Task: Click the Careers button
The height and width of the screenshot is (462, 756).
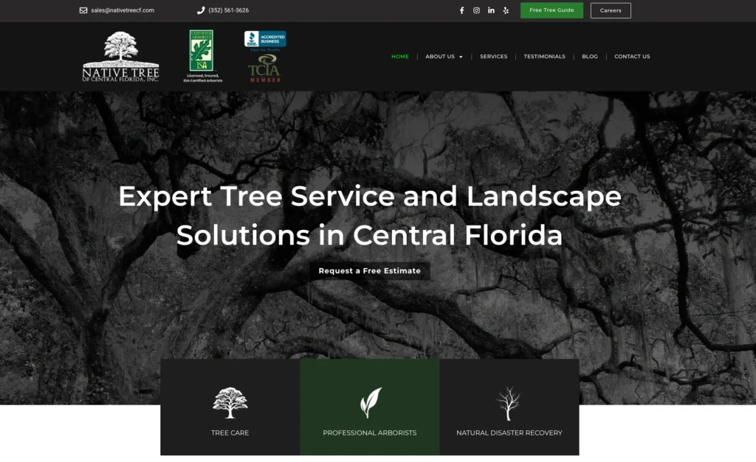Action: point(611,10)
